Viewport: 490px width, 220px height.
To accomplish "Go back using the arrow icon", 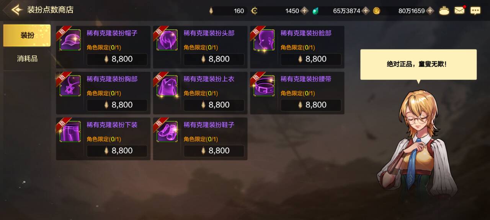I will (x=16, y=10).
